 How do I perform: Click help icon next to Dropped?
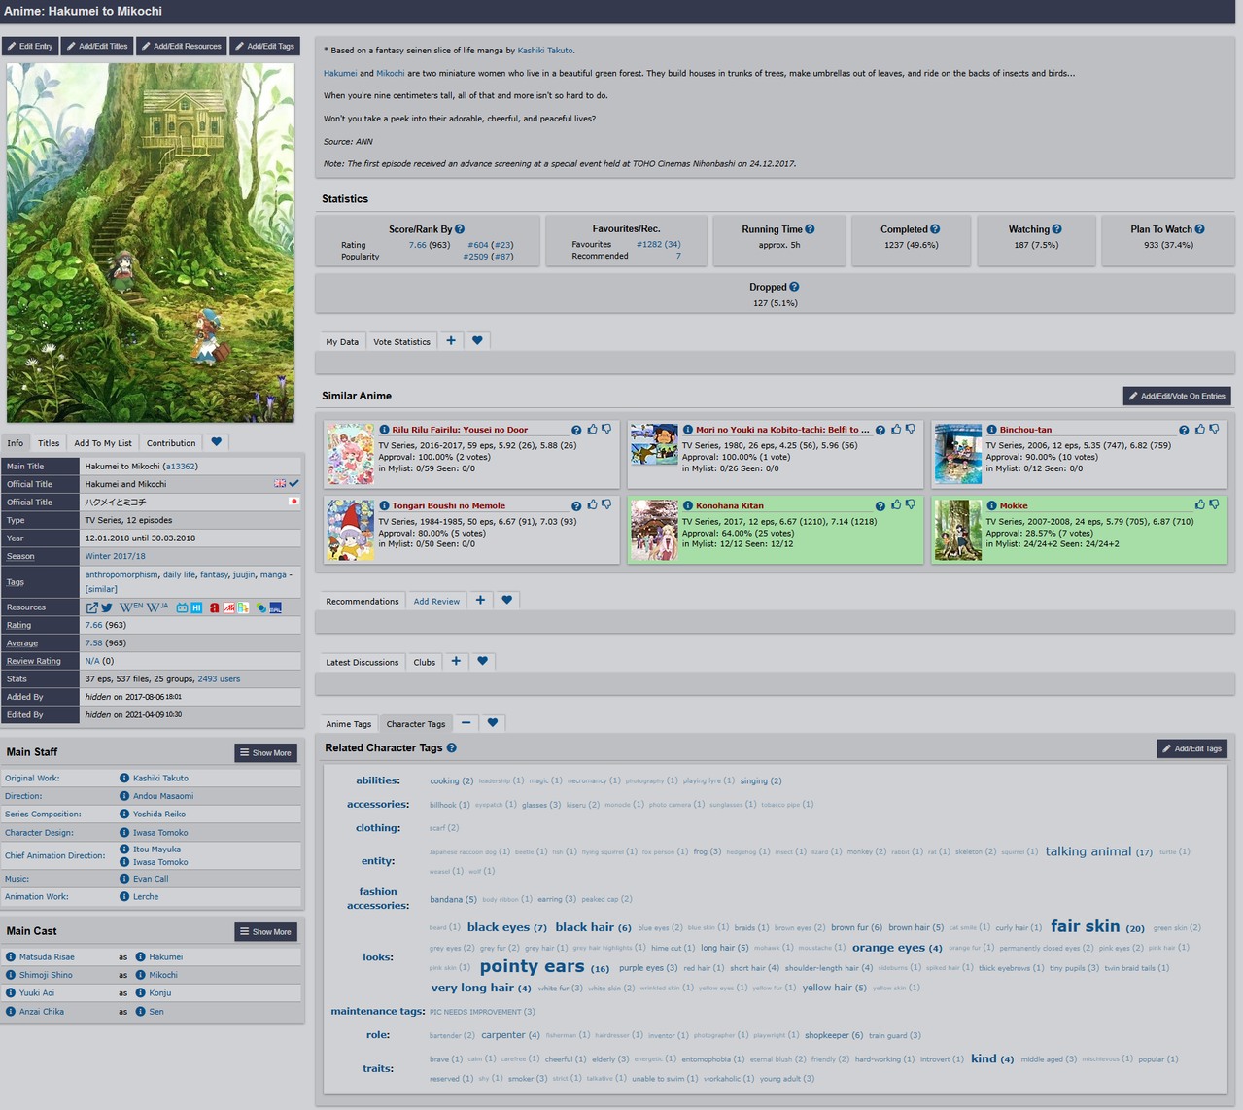794,287
